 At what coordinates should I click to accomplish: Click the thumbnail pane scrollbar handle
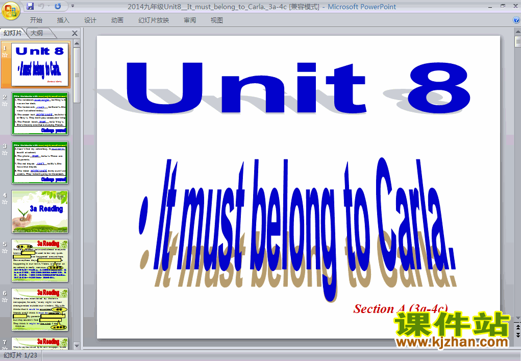click(x=77, y=76)
